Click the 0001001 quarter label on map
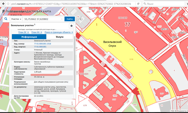The width and height of the screenshot is (188, 113). 84,74
